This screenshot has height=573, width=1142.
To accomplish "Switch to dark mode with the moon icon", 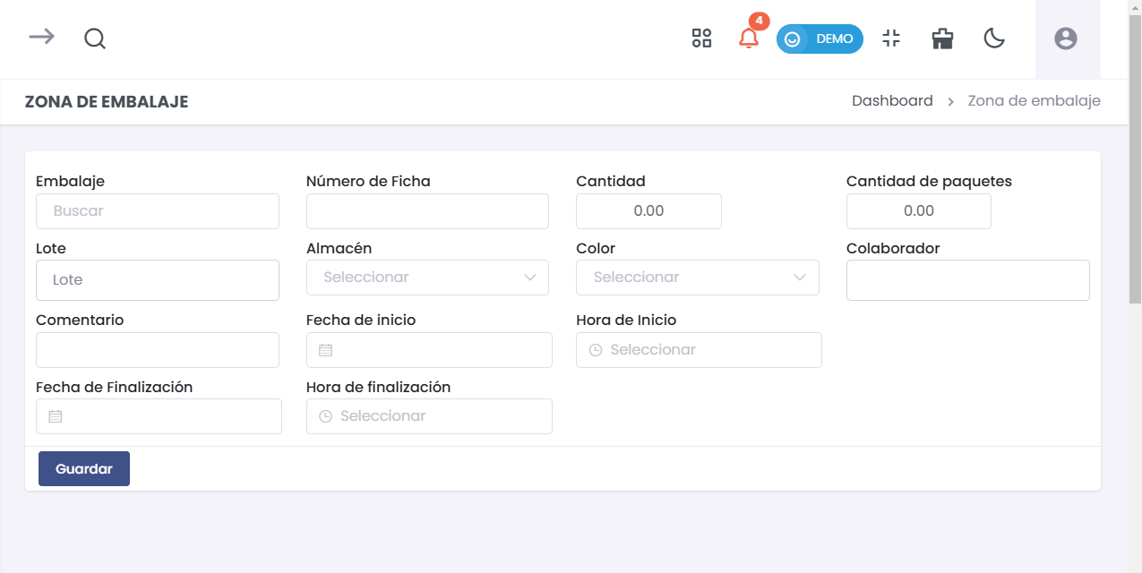I will [x=994, y=38].
